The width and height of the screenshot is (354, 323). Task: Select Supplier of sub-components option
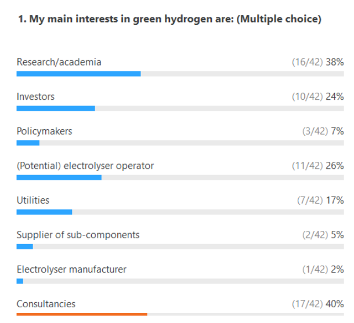(x=78, y=235)
